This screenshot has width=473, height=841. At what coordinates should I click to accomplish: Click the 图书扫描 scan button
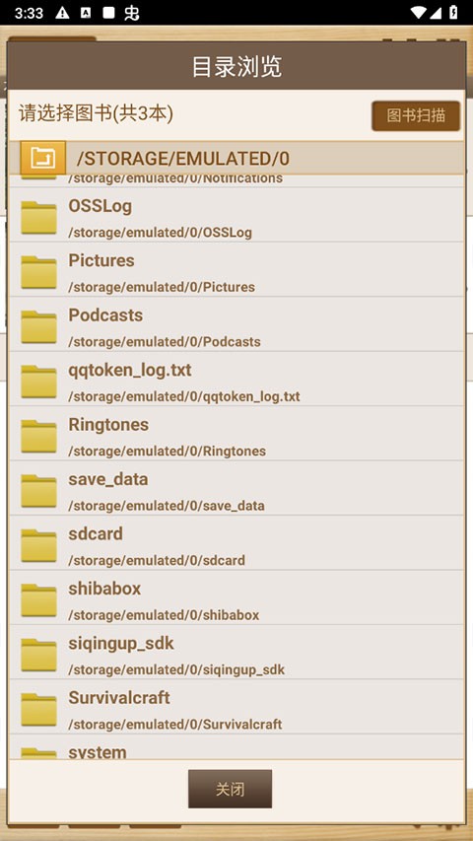point(416,115)
